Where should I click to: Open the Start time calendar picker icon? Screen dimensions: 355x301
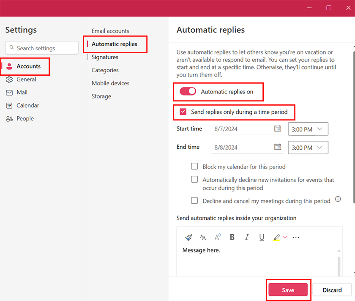click(278, 129)
